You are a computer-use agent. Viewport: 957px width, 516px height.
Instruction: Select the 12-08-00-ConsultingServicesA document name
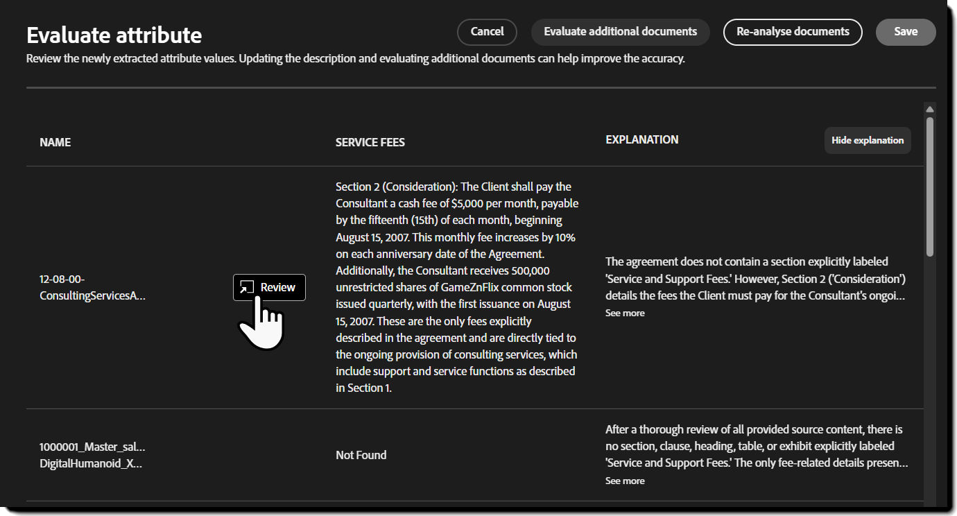tap(92, 286)
